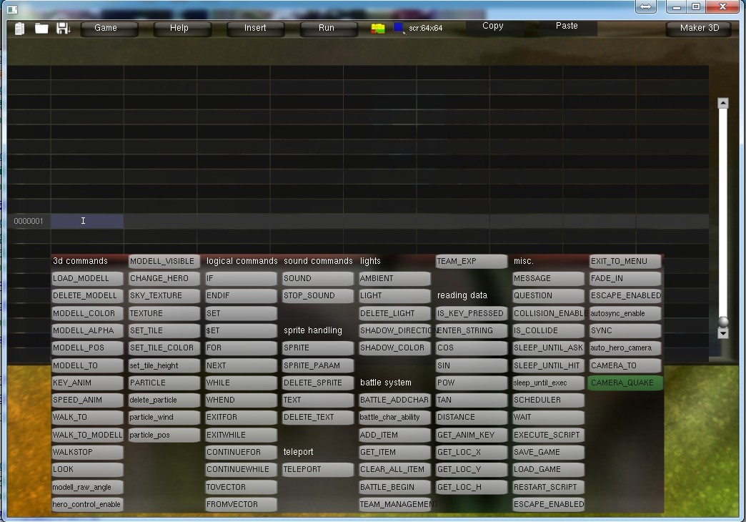Insert the BATTLE_BEGIN command
The height and width of the screenshot is (522, 746).
(395, 487)
